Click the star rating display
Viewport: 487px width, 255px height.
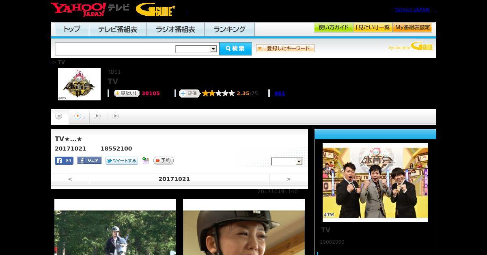(x=218, y=93)
